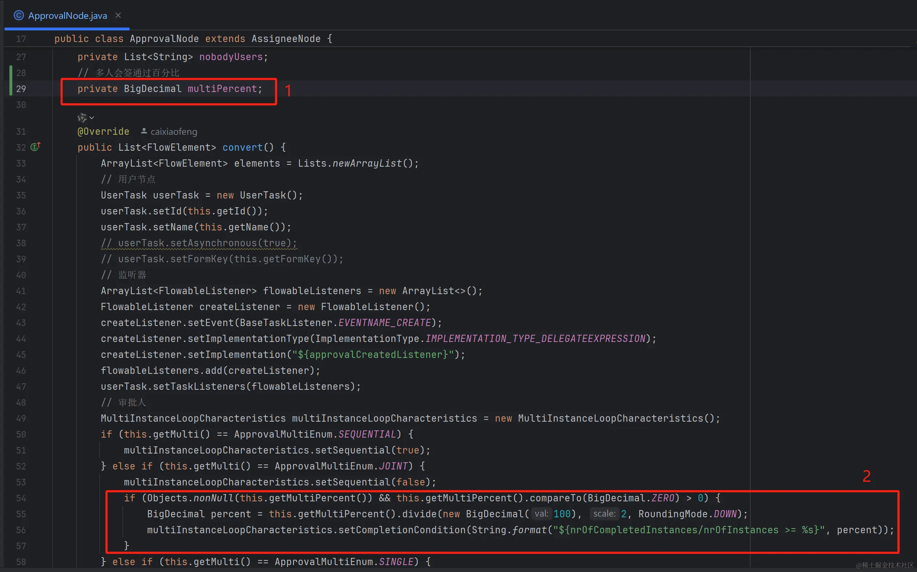Click the 'EVENTNAME_CREATE' constant
Image resolution: width=917 pixels, height=572 pixels.
385,323
